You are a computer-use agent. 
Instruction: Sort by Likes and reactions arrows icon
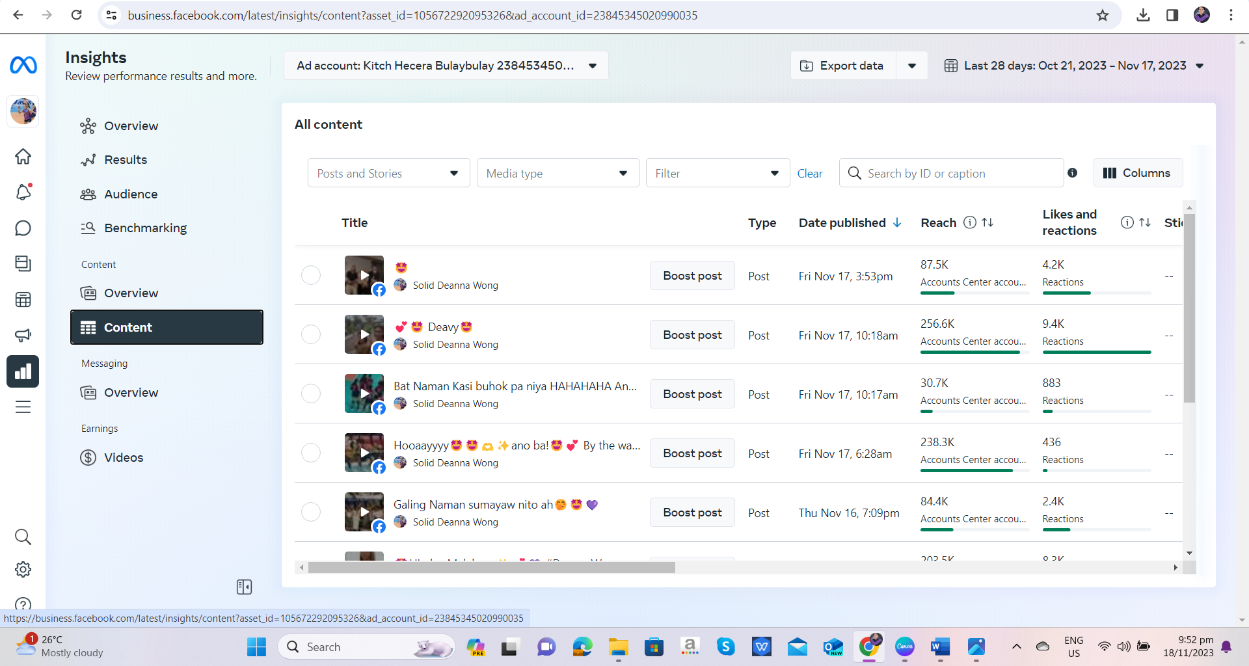1145,222
